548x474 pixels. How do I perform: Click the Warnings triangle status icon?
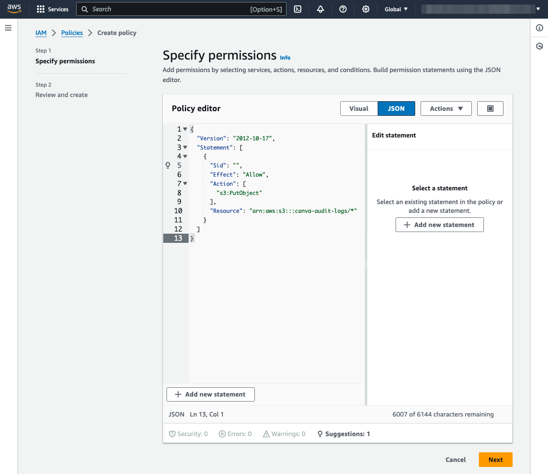267,434
